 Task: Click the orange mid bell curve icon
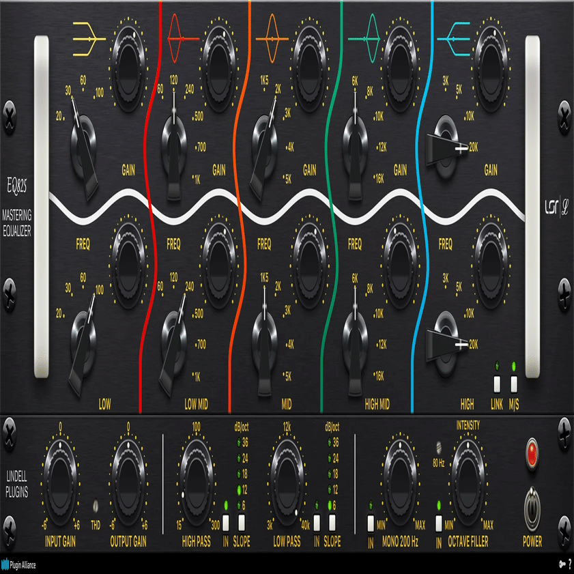point(272,38)
